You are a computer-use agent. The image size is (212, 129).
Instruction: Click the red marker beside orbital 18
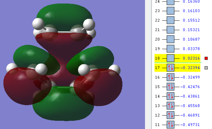pyautogui.click(x=206, y=58)
